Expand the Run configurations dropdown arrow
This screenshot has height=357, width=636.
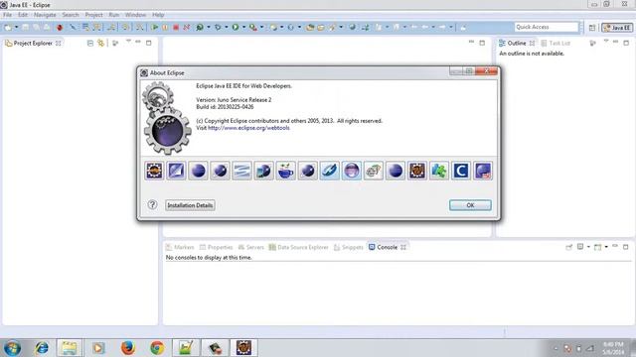pos(243,27)
